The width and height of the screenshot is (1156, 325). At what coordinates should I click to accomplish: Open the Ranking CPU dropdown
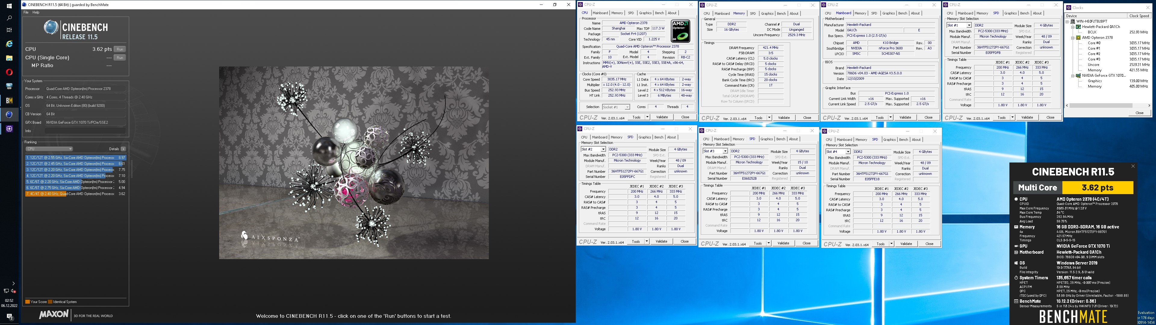(49, 149)
